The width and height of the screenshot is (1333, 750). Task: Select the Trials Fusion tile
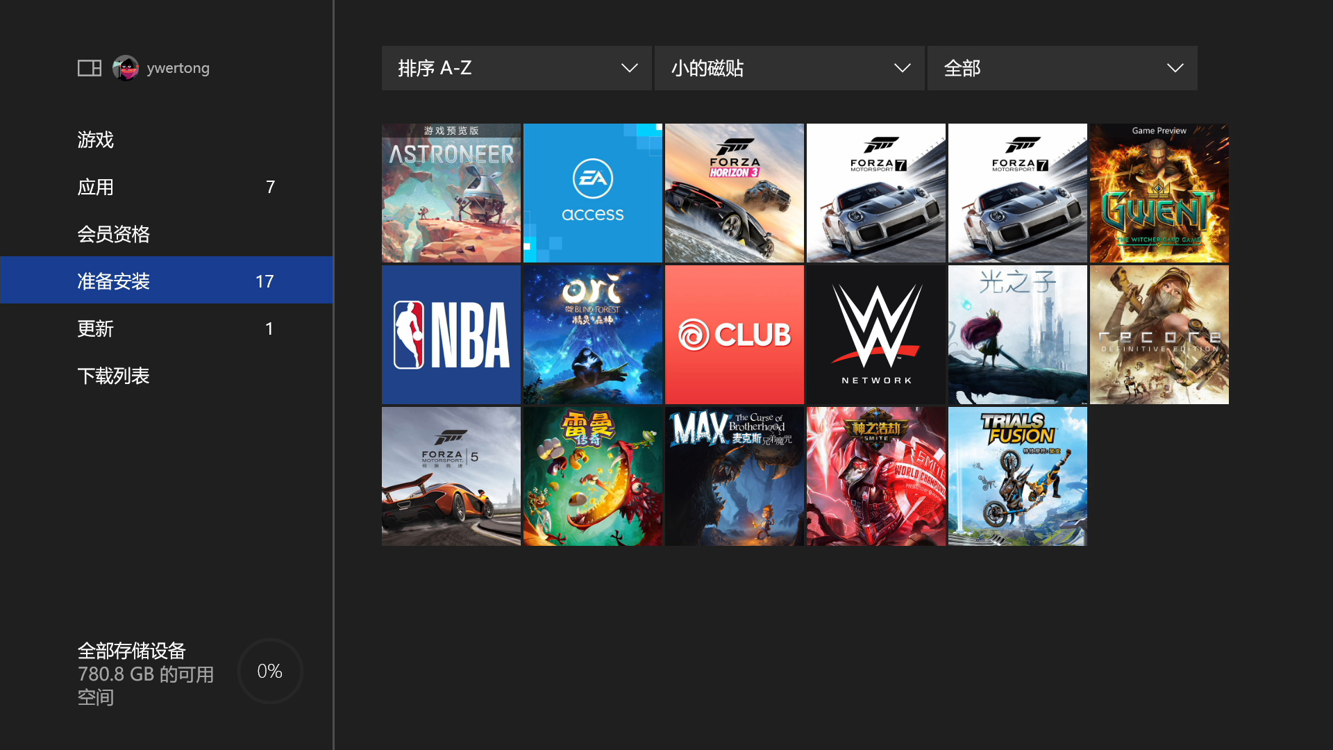(1017, 476)
